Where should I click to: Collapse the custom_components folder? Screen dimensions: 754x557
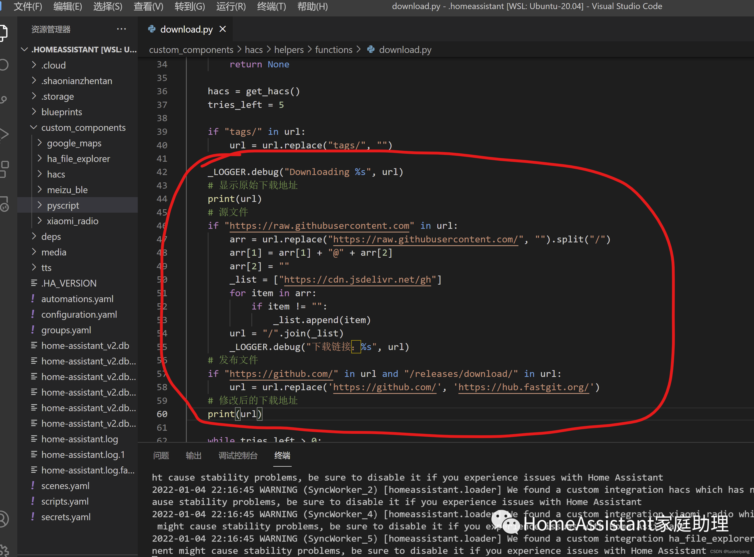coord(78,127)
